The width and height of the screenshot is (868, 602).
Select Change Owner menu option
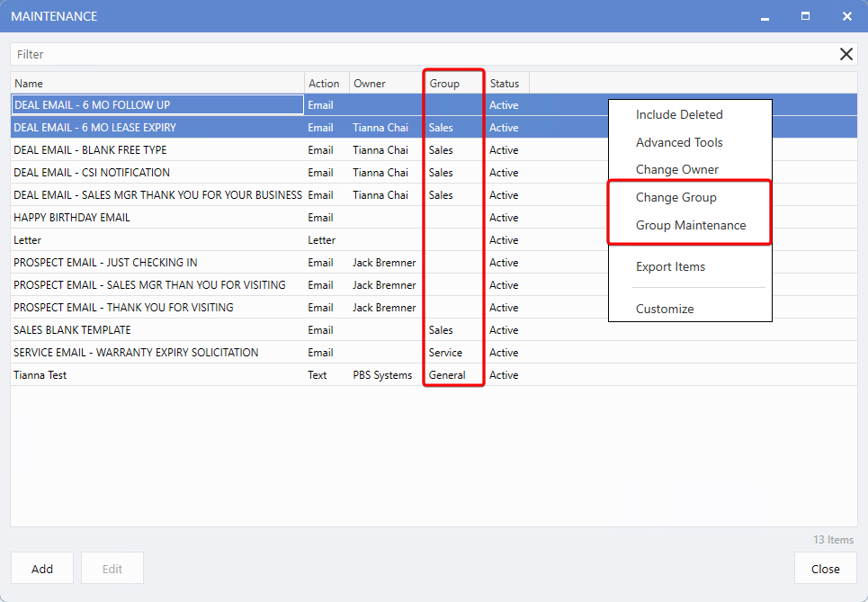[x=677, y=170]
